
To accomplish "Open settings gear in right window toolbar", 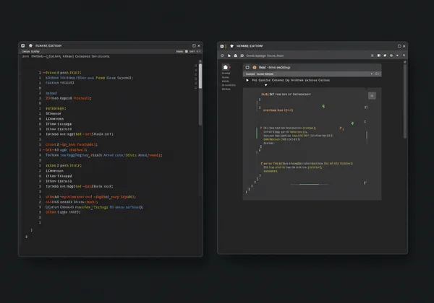I will [391, 56].
